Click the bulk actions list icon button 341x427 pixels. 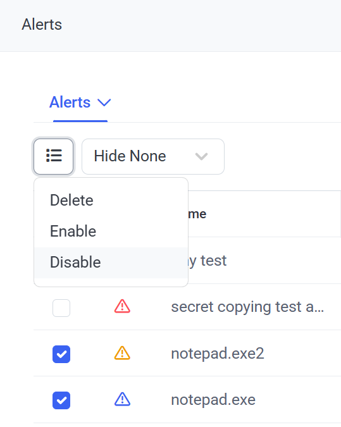coord(54,156)
